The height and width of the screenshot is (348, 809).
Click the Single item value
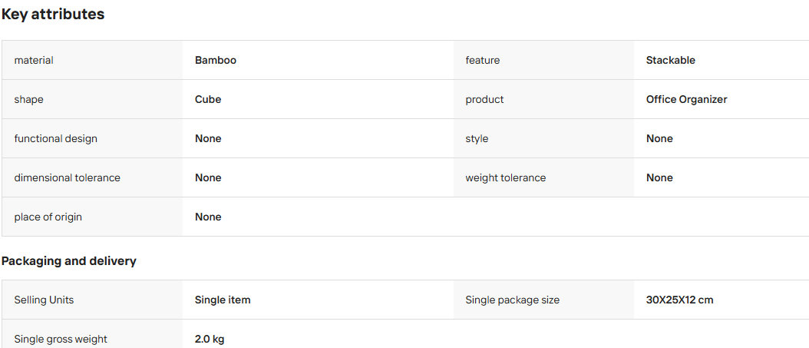pyautogui.click(x=223, y=300)
